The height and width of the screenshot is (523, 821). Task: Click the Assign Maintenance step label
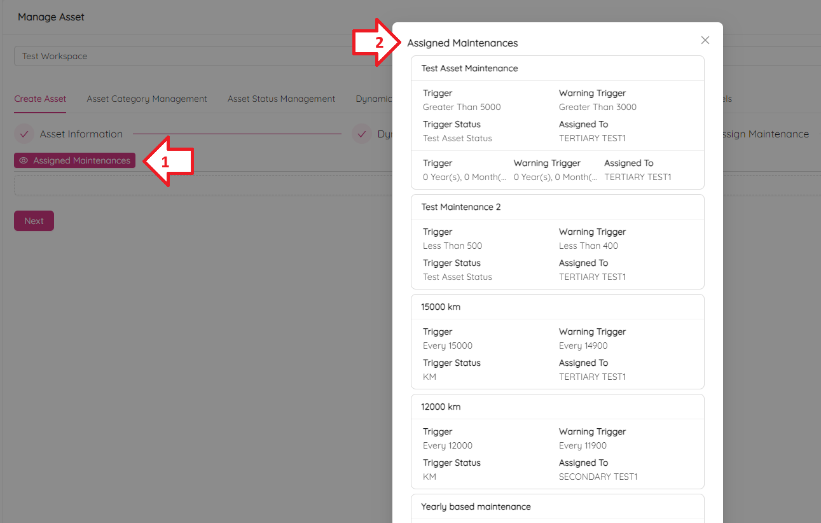pos(762,134)
